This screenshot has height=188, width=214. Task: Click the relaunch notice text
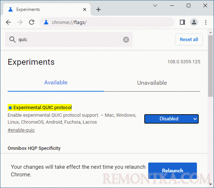point(78,171)
